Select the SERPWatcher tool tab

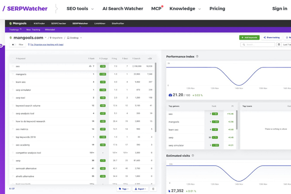pyautogui.click(x=80, y=23)
